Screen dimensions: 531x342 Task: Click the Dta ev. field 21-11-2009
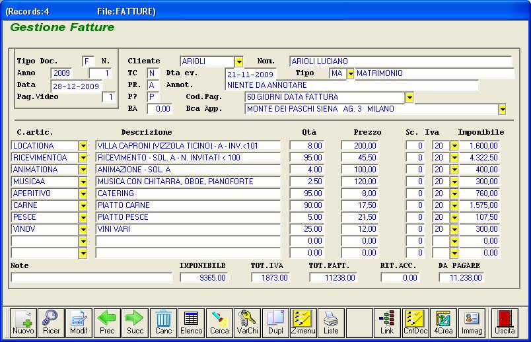[250, 74]
